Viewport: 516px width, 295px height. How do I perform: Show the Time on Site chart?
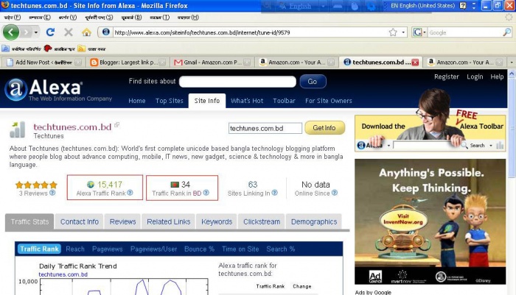point(240,249)
